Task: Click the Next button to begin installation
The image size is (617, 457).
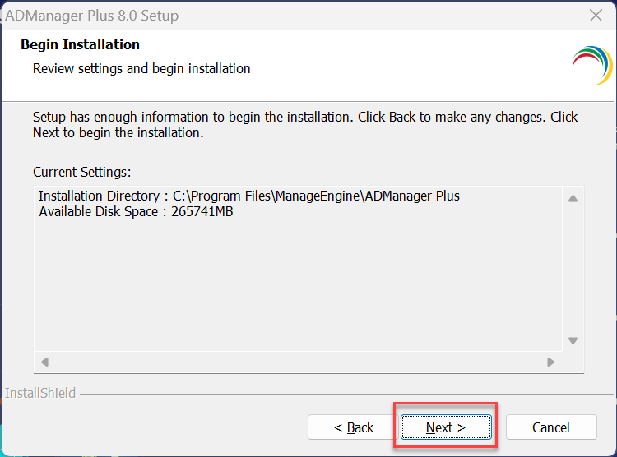Action: click(445, 427)
